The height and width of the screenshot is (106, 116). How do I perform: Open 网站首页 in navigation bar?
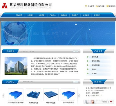(19, 15)
